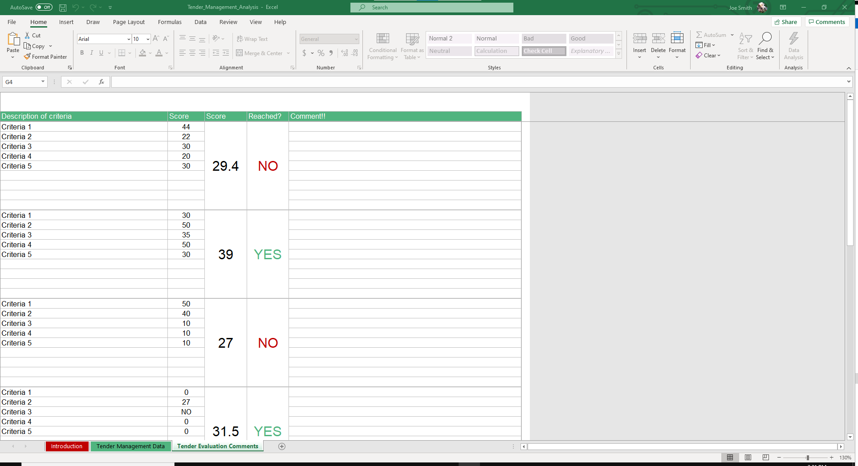Image resolution: width=858 pixels, height=466 pixels.
Task: Click the Share button
Action: 786,22
